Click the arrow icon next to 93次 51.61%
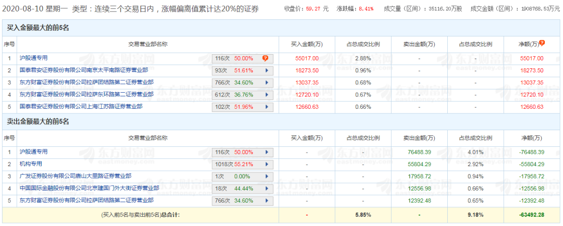 click(266, 70)
